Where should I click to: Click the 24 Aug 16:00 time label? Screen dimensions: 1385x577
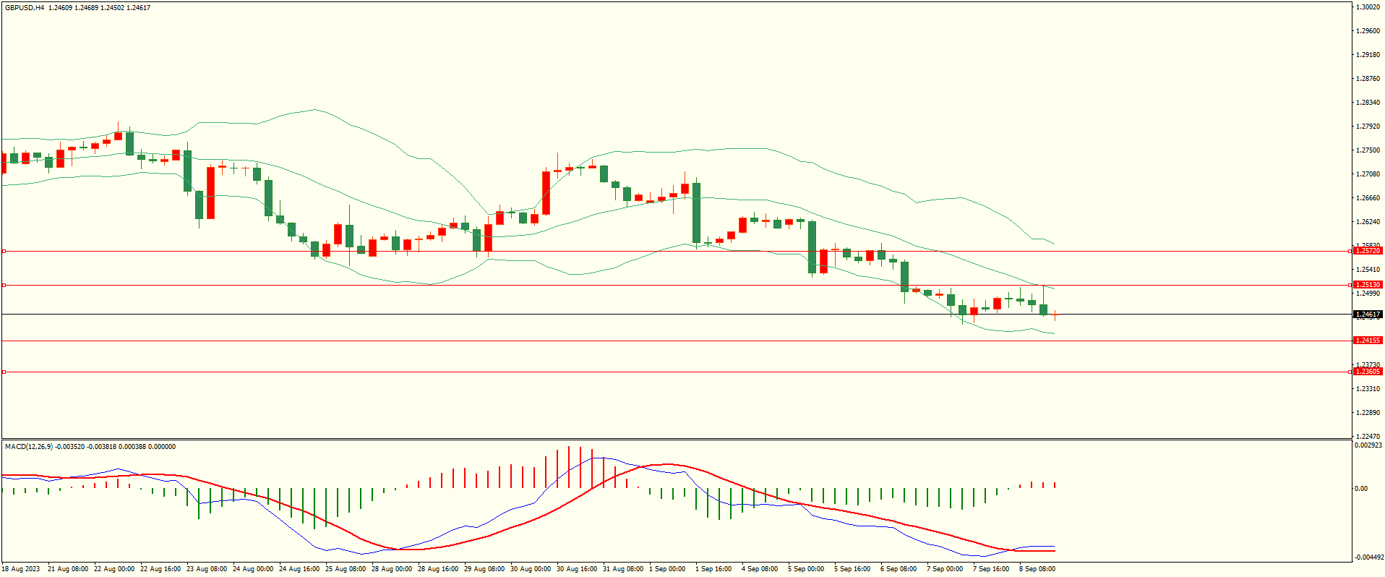click(299, 569)
